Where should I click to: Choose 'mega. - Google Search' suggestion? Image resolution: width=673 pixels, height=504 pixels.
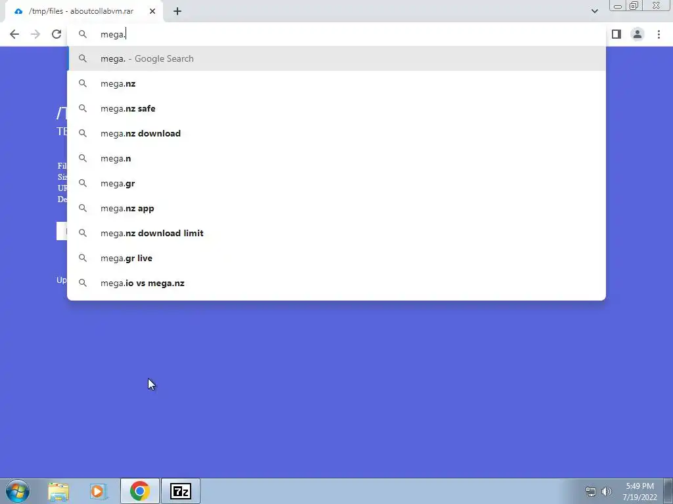click(336, 58)
